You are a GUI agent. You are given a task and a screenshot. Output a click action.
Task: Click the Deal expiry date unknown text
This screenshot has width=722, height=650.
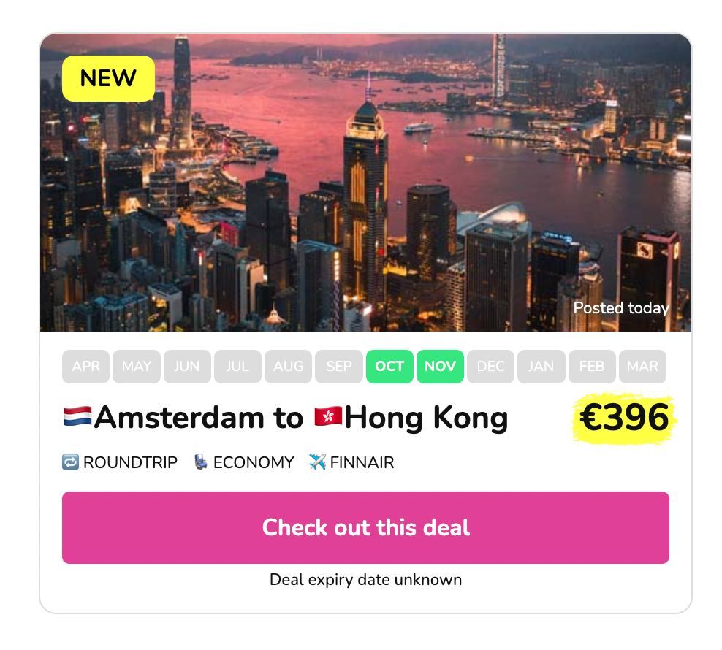pyautogui.click(x=365, y=580)
